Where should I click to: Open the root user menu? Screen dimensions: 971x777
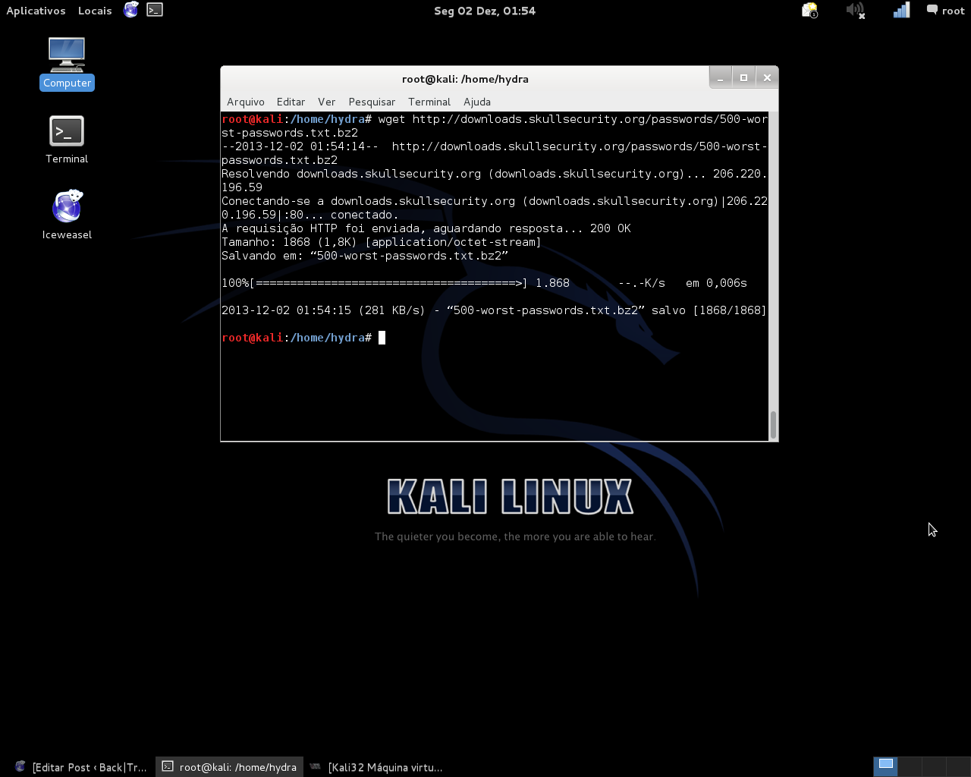click(x=945, y=11)
